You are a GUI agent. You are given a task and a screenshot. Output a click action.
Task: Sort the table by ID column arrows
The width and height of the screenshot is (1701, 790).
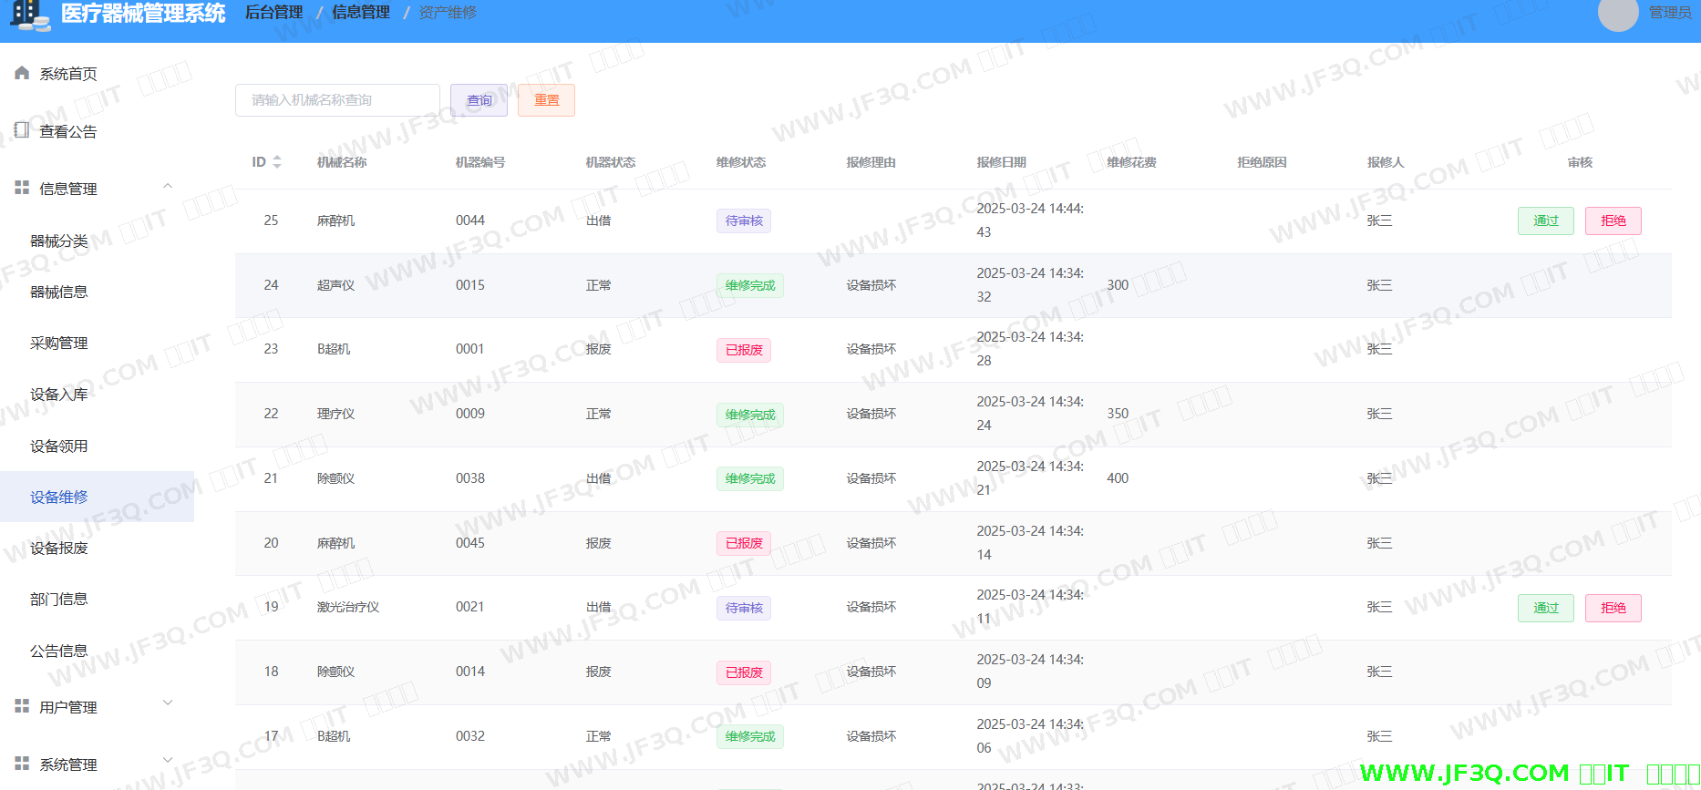[277, 162]
